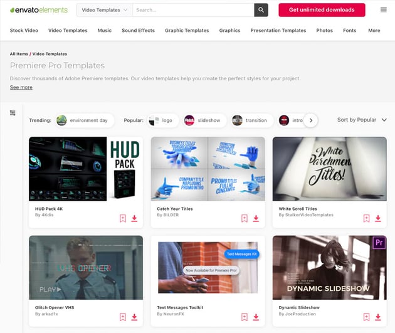Open author BILDER profile link

coord(171,215)
